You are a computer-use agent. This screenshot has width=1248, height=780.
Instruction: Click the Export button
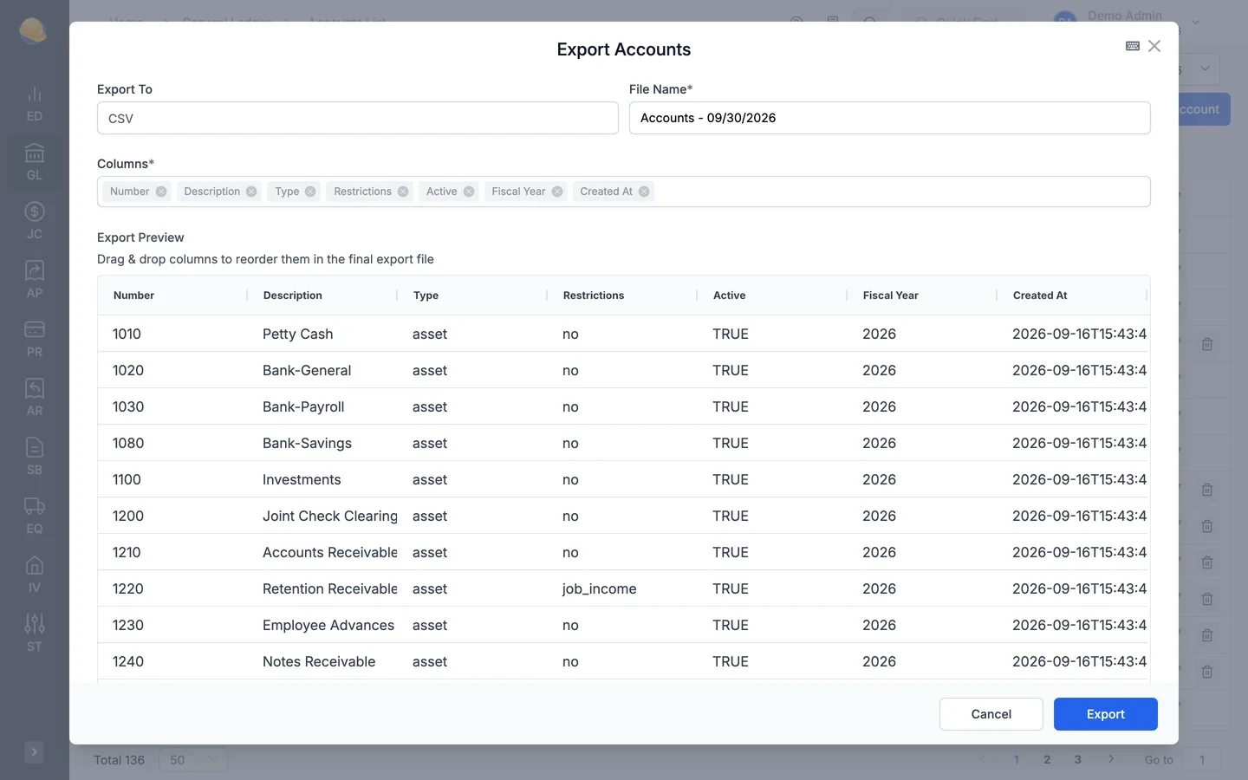tap(1106, 714)
